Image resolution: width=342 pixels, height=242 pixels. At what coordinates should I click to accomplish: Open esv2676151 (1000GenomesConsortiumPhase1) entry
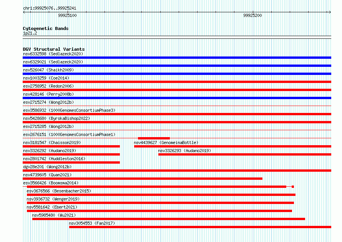pyautogui.click(x=69, y=134)
